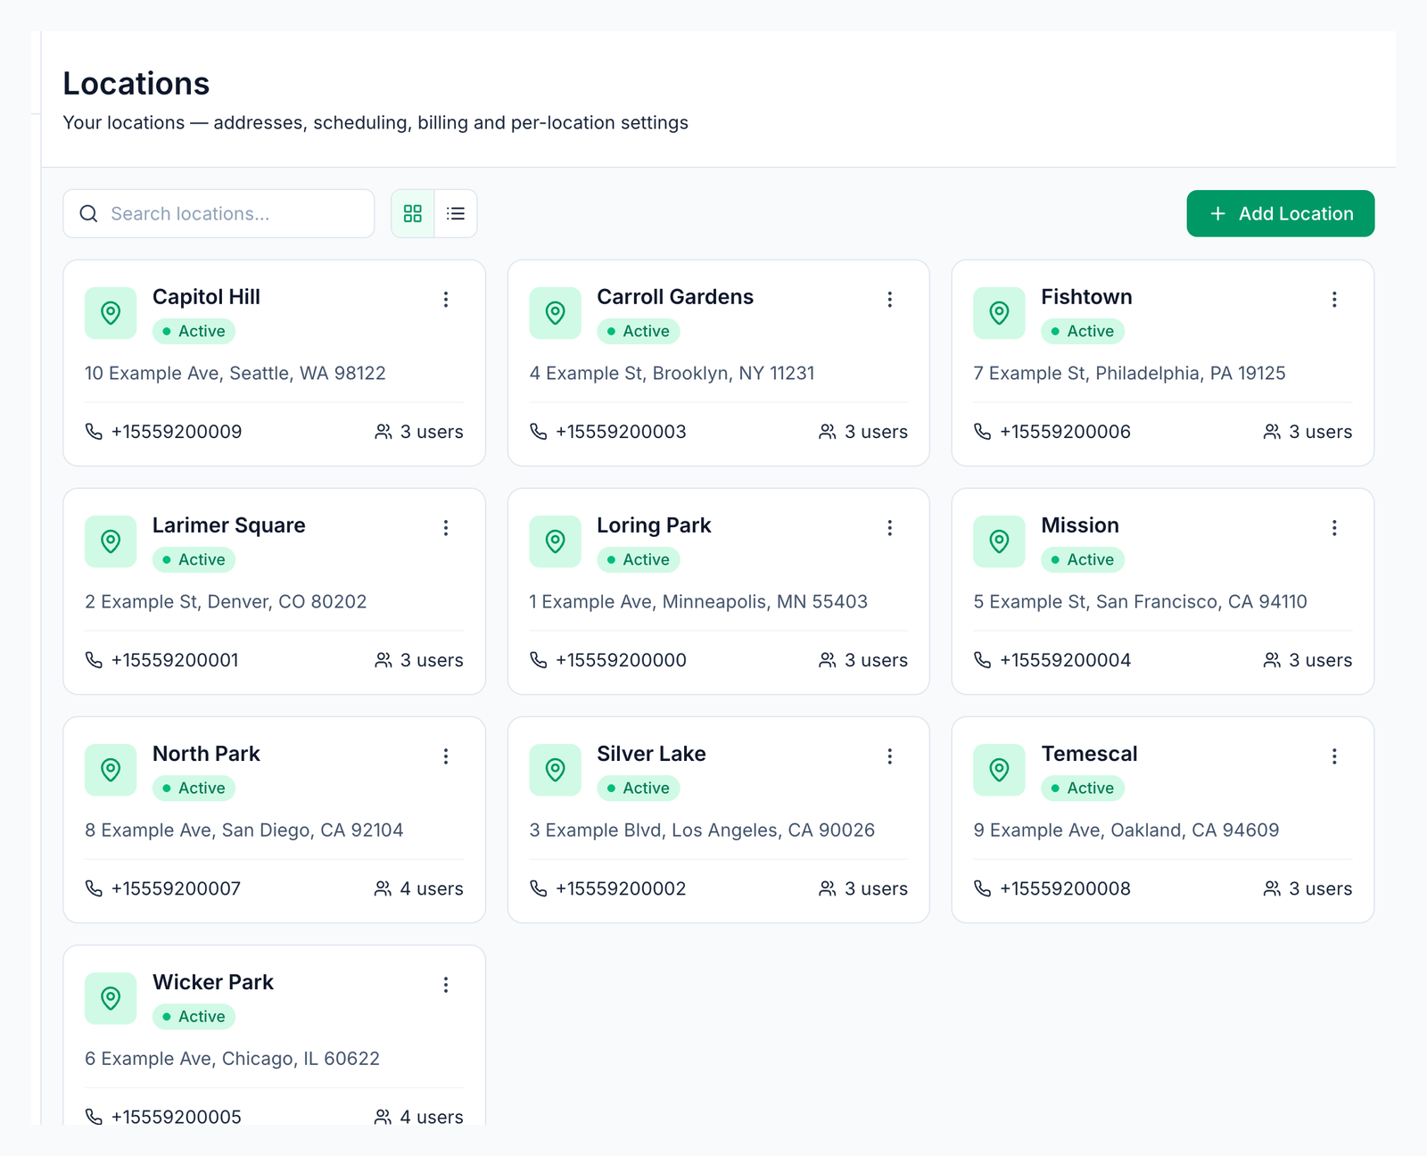1427x1156 pixels.
Task: Click the Temescal map pin icon
Action: pyautogui.click(x=999, y=770)
